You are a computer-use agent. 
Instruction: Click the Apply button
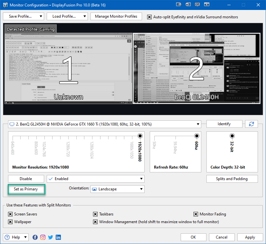pyautogui.click(x=250, y=237)
